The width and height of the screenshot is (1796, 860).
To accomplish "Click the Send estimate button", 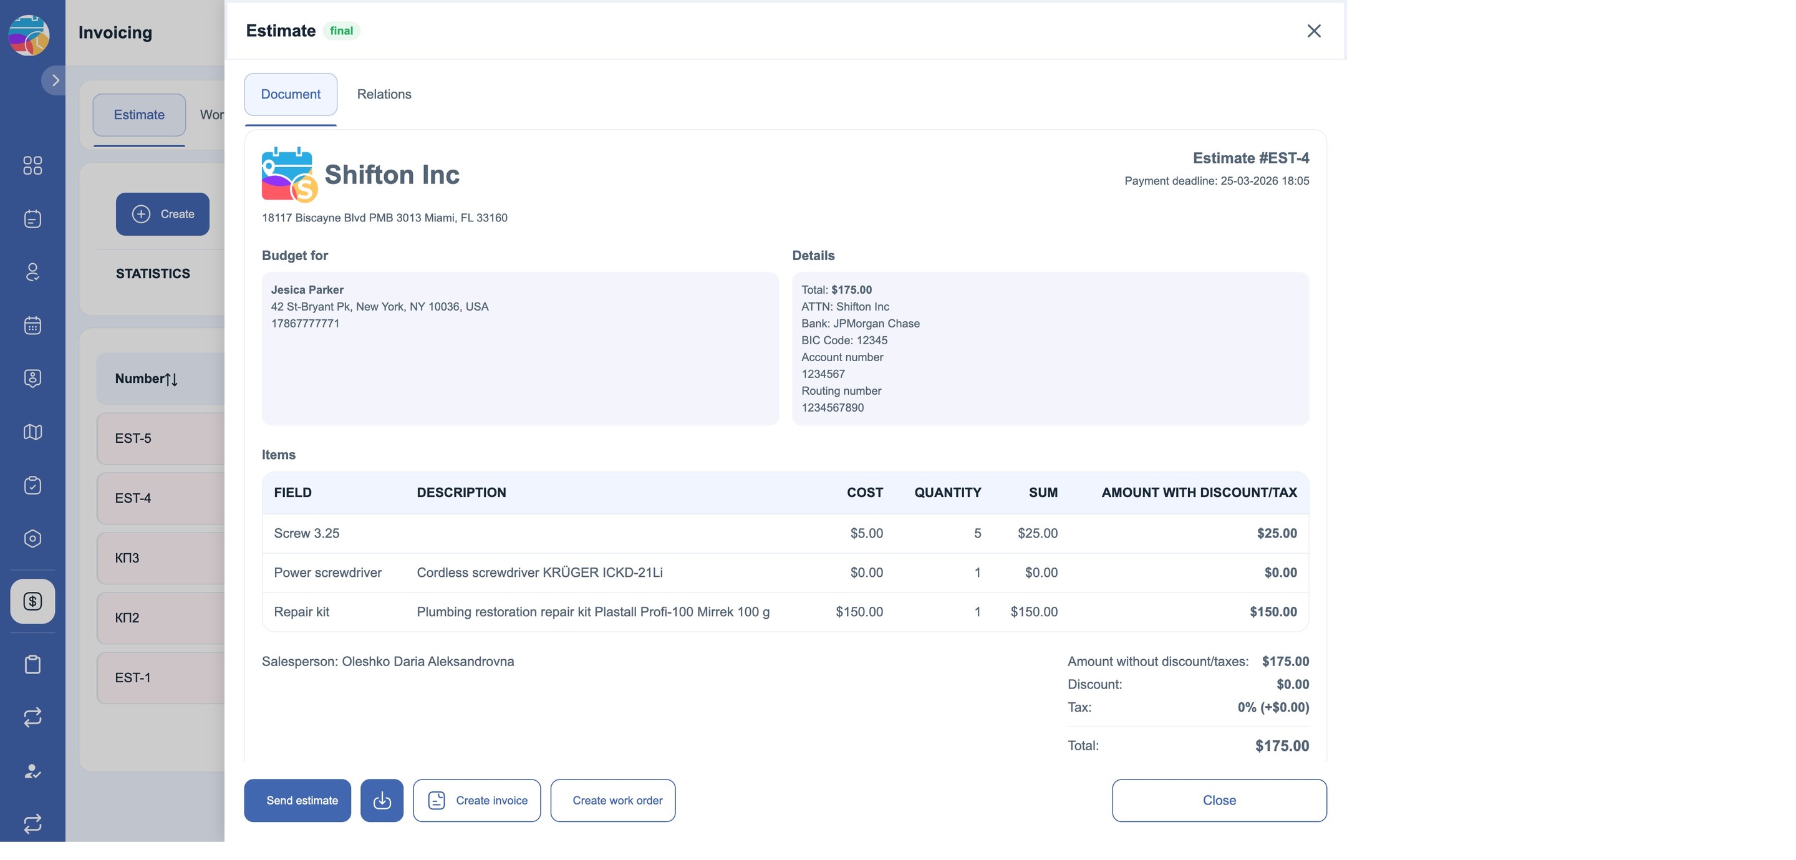I will pyautogui.click(x=297, y=801).
